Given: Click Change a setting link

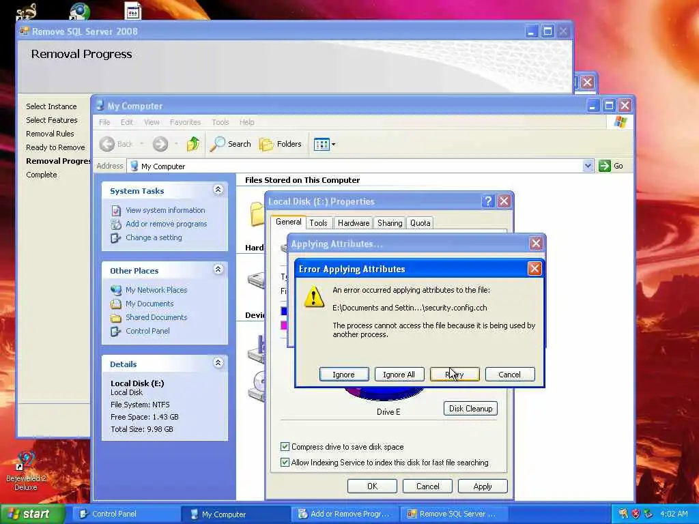Looking at the screenshot, I should [154, 237].
